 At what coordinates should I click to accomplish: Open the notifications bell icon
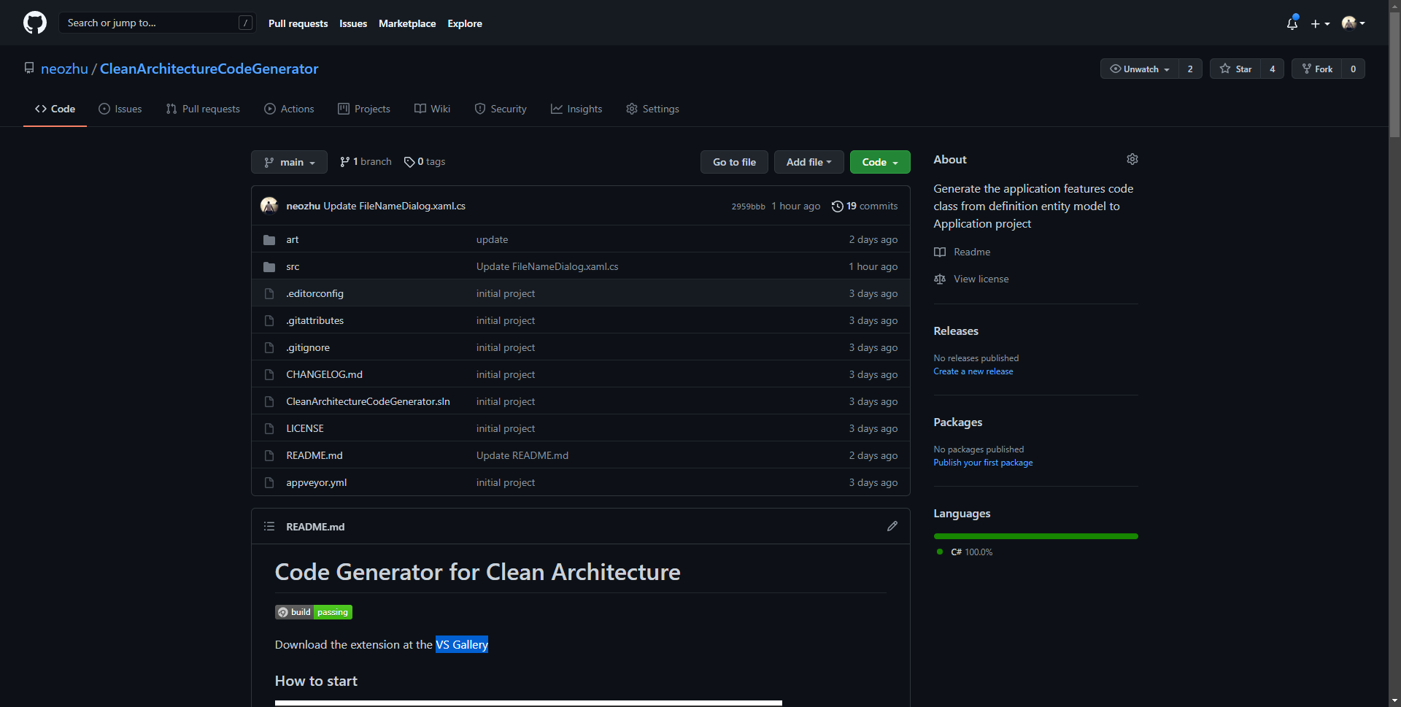coord(1292,23)
